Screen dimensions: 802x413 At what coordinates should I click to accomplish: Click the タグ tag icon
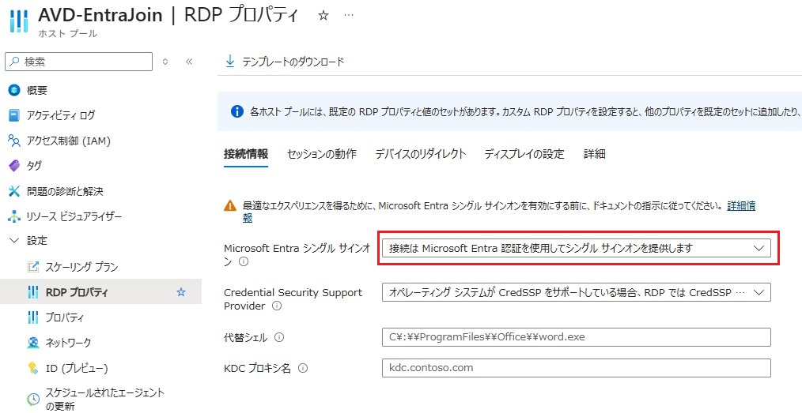pos(13,166)
